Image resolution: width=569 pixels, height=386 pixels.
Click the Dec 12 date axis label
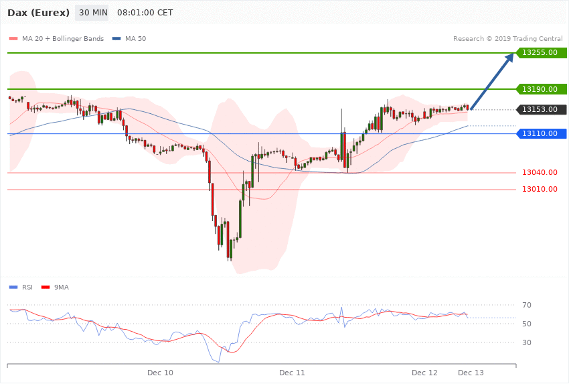click(424, 373)
